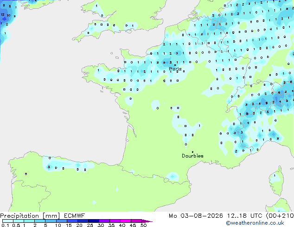Screen dimensions: 294x227
Task: Click the '25' legend scale value
Action: click(x=90, y=225)
